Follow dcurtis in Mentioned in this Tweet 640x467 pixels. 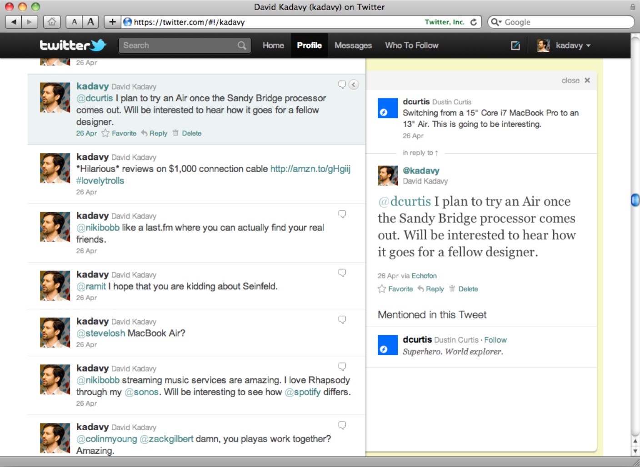click(x=495, y=340)
